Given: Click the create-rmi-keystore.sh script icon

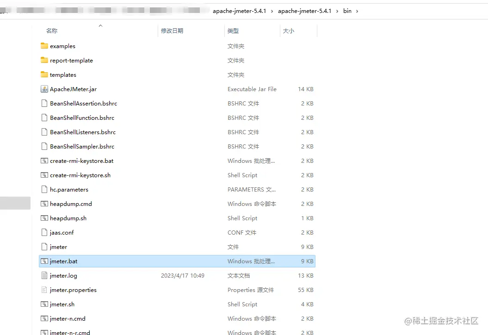Looking at the screenshot, I should [x=44, y=175].
